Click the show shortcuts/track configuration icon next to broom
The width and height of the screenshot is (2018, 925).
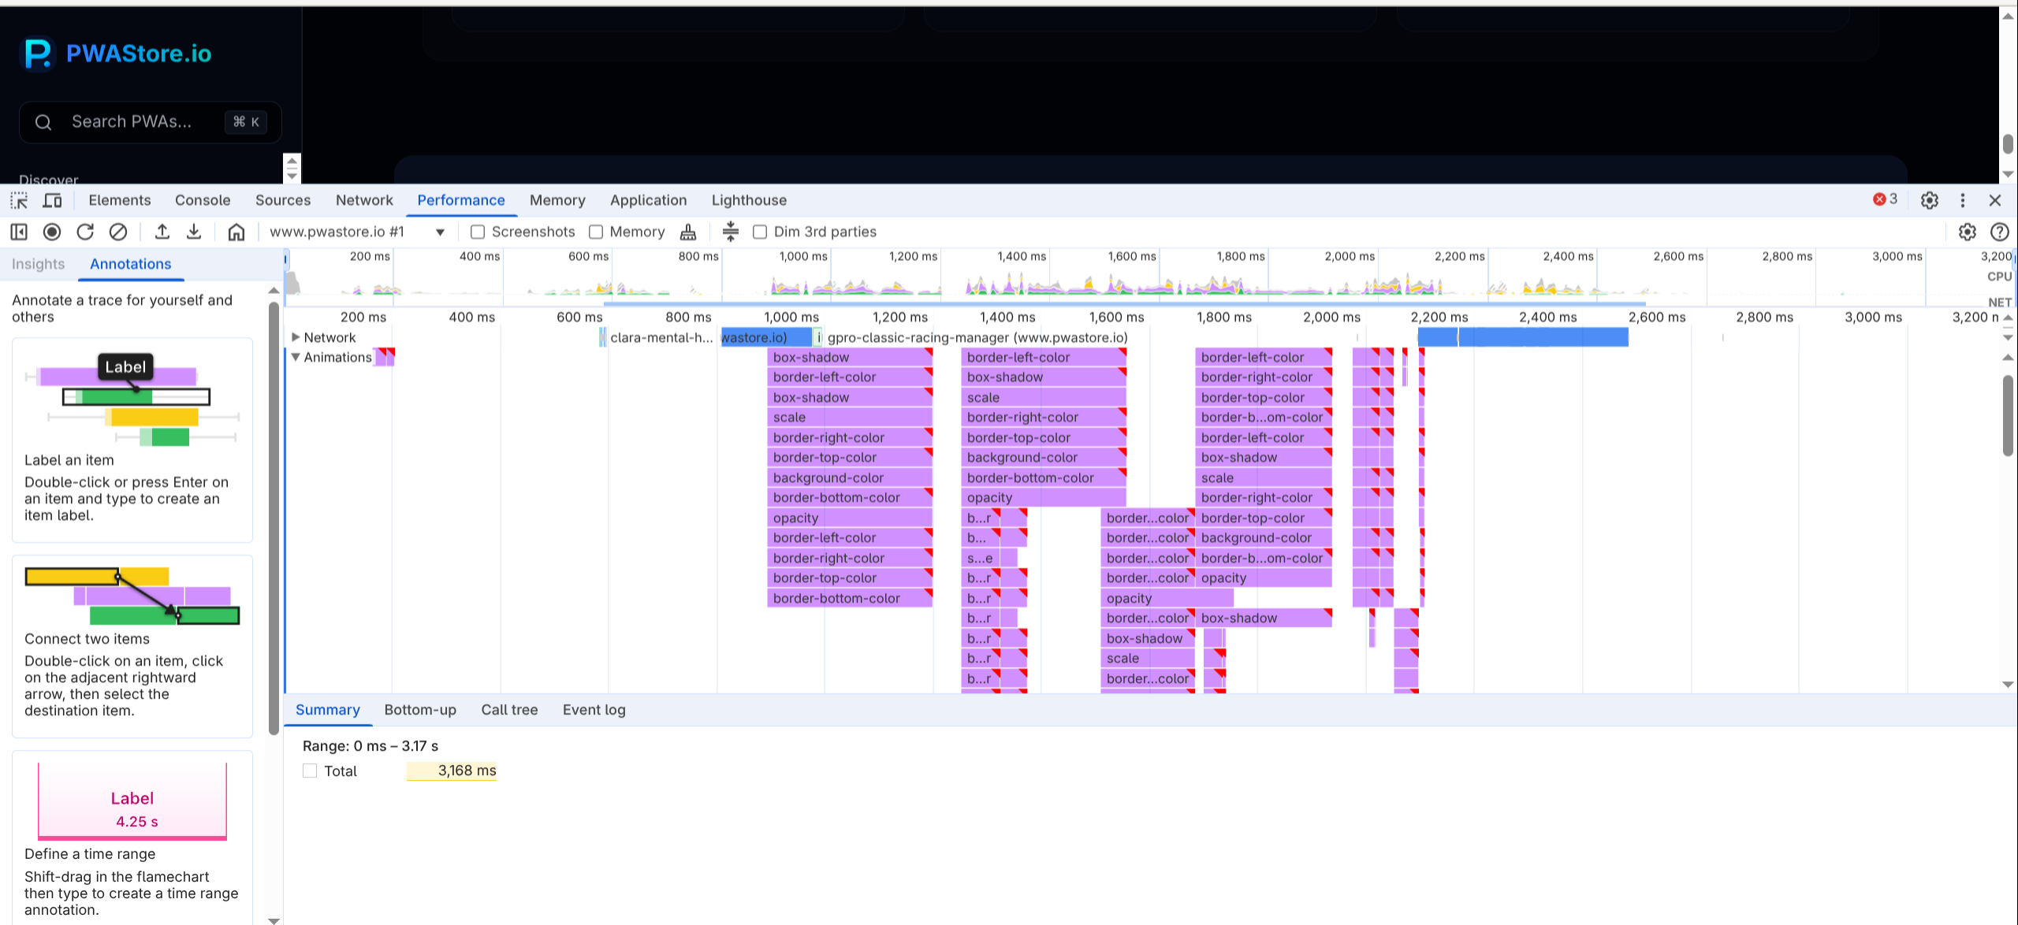click(x=731, y=232)
